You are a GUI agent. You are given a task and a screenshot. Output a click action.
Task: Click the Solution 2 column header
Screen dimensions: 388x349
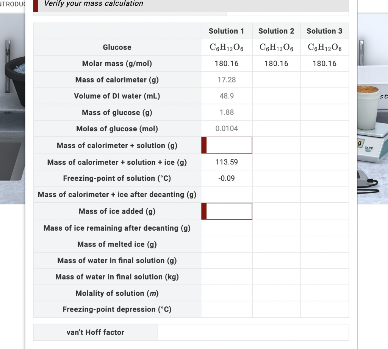(x=276, y=31)
